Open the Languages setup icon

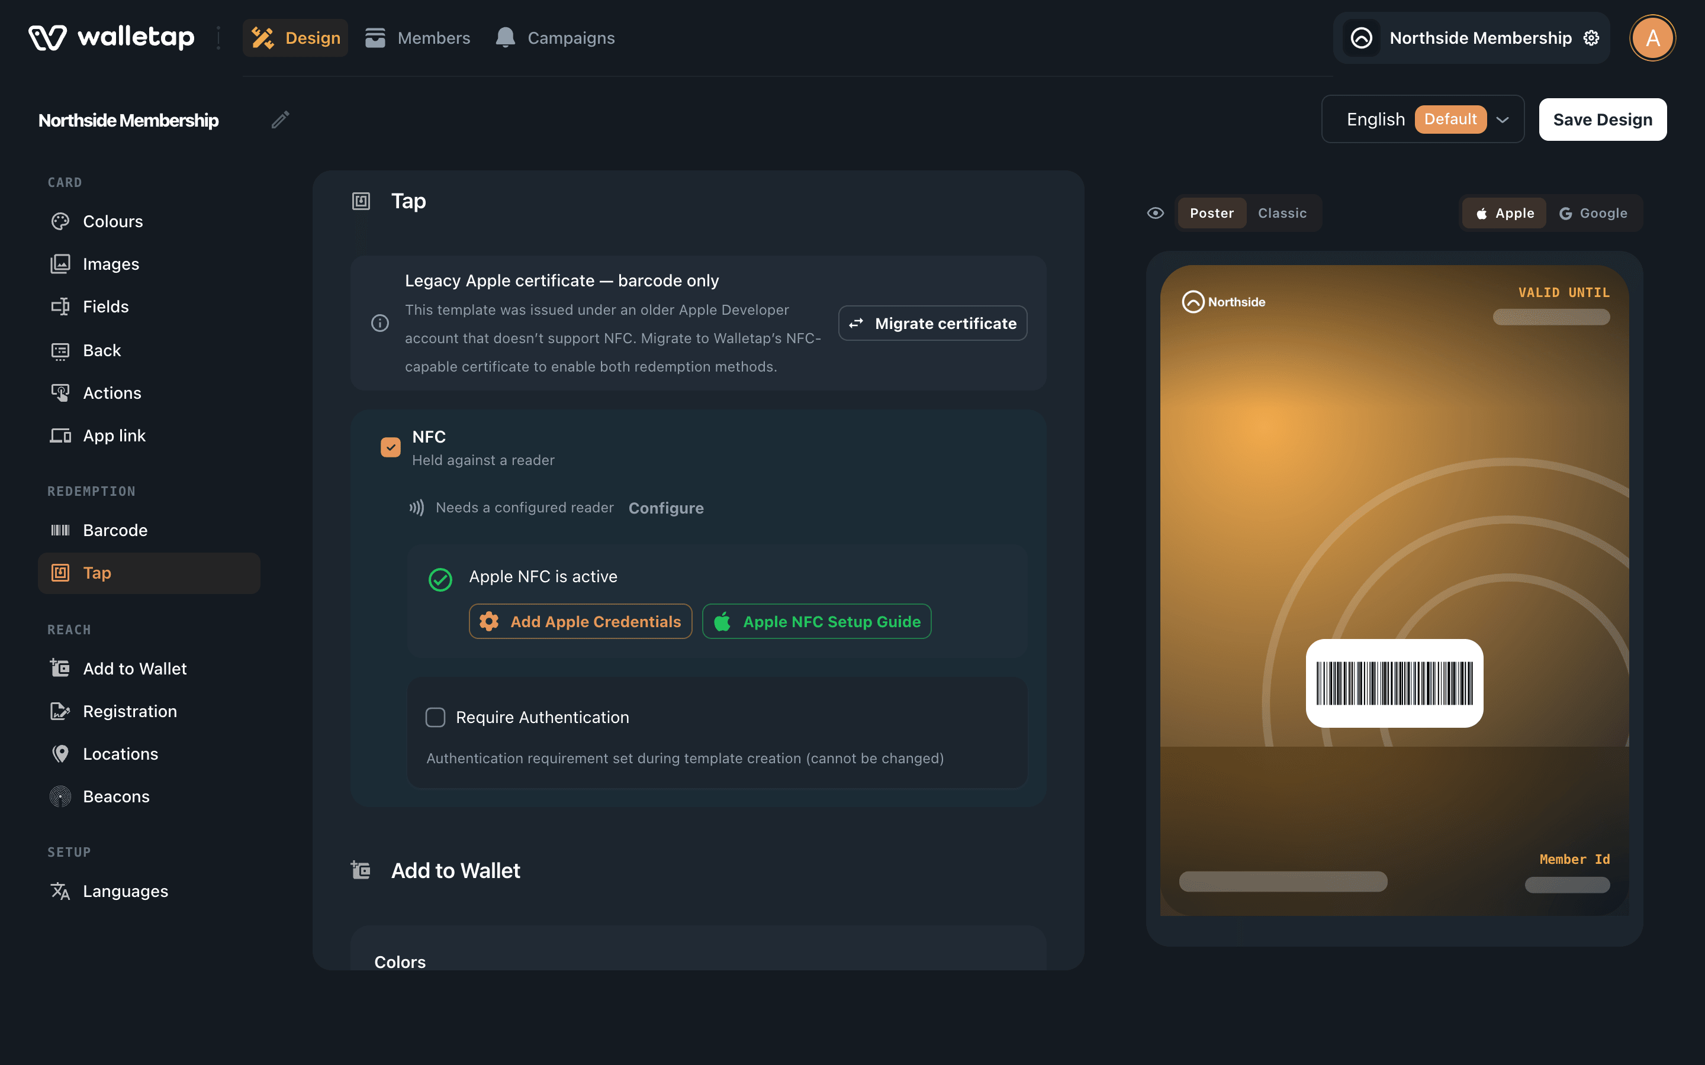(60, 891)
